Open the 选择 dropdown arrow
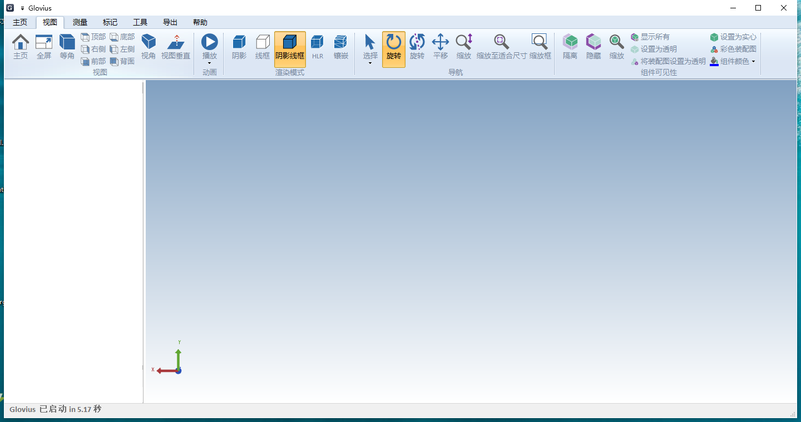This screenshot has height=422, width=801. pyautogui.click(x=370, y=63)
